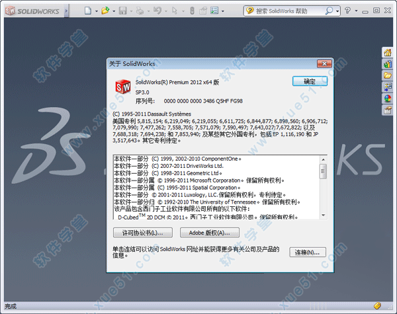Open the Custom Properties tab in task pane

387,110
